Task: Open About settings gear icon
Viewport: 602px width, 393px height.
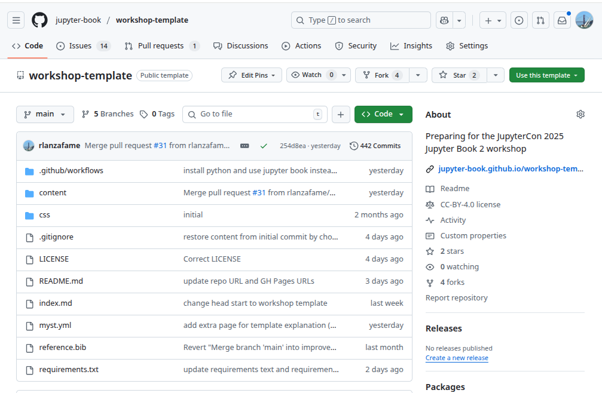Action: [x=580, y=115]
